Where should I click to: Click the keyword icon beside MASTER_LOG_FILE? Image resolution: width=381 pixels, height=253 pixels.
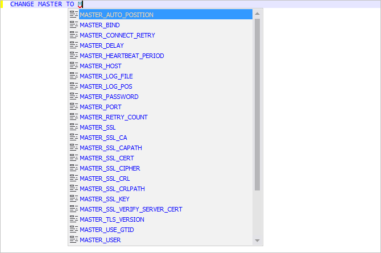tap(74, 76)
